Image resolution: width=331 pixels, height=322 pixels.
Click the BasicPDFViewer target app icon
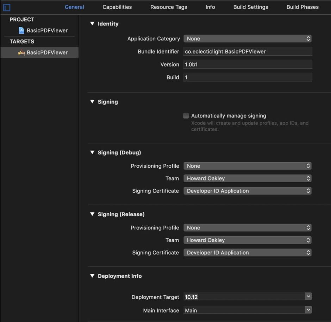coord(21,53)
